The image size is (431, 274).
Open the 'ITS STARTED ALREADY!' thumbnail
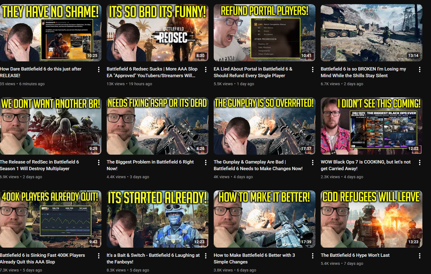158,219
